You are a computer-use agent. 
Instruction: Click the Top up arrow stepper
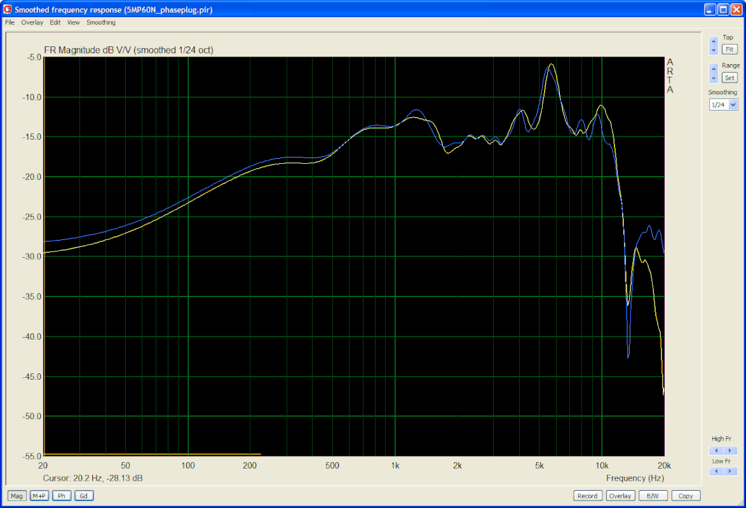[x=713, y=41]
